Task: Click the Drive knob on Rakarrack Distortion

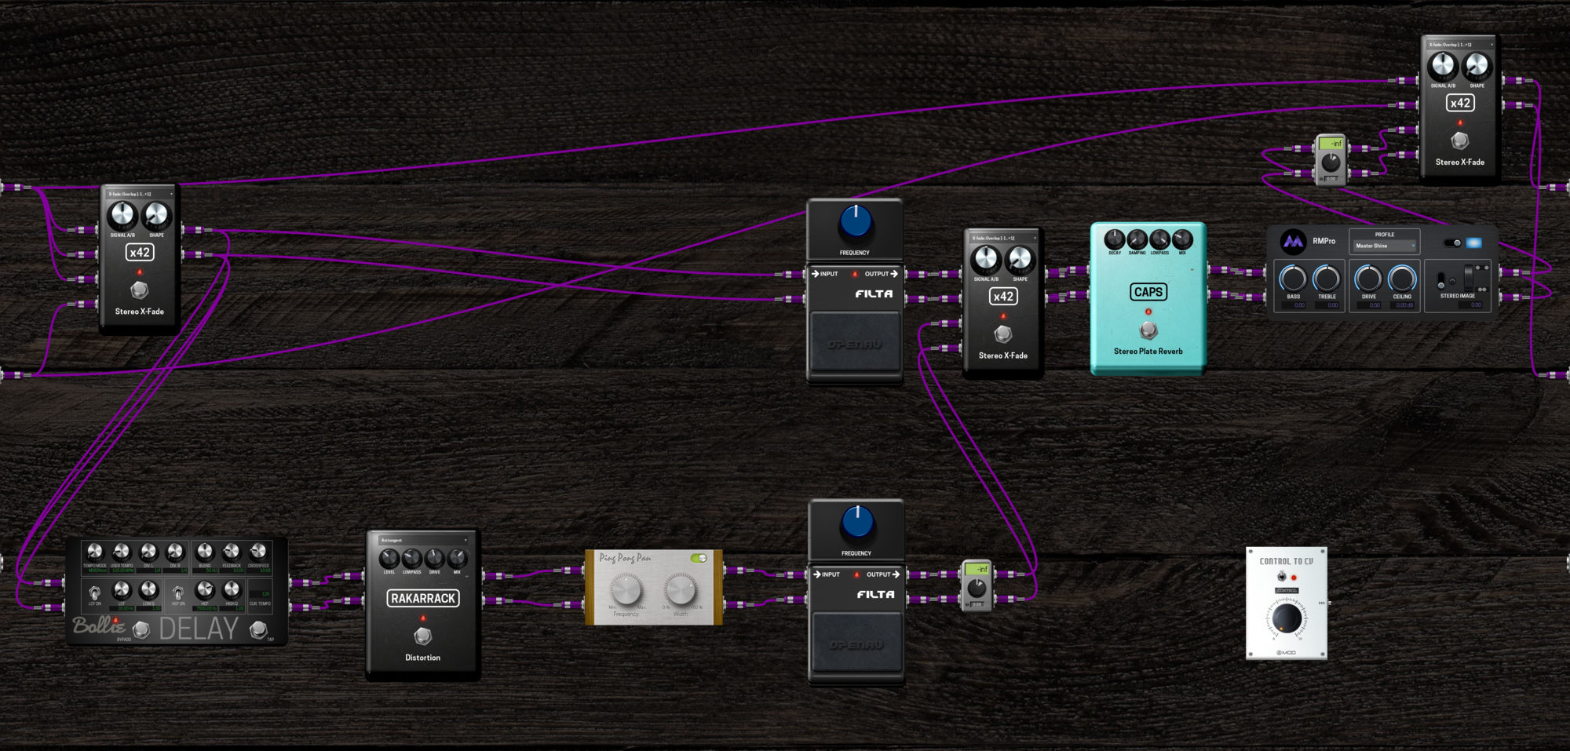Action: (x=434, y=559)
